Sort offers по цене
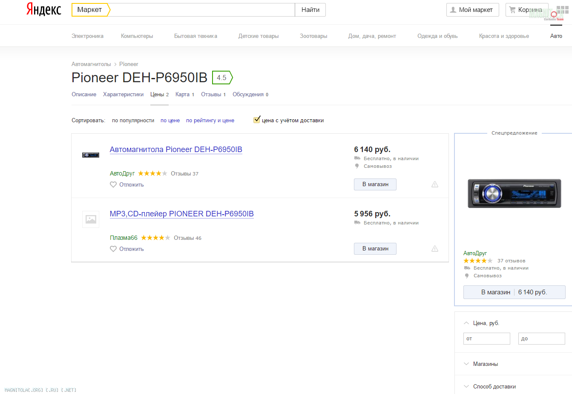Viewport: 572px width, 394px height. 170,121
